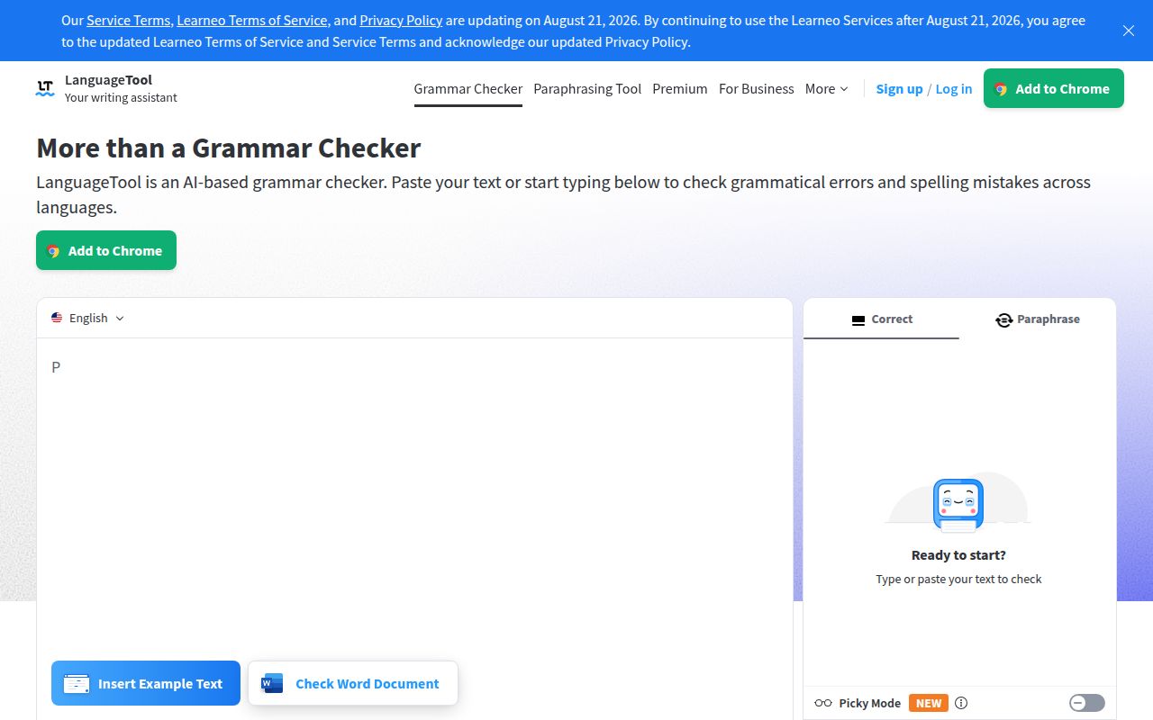Click Picky Mode info icon
This screenshot has width=1153, height=720.
point(961,703)
